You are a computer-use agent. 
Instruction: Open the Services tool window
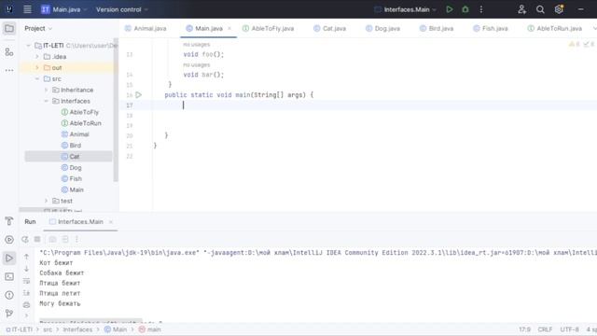pos(9,240)
